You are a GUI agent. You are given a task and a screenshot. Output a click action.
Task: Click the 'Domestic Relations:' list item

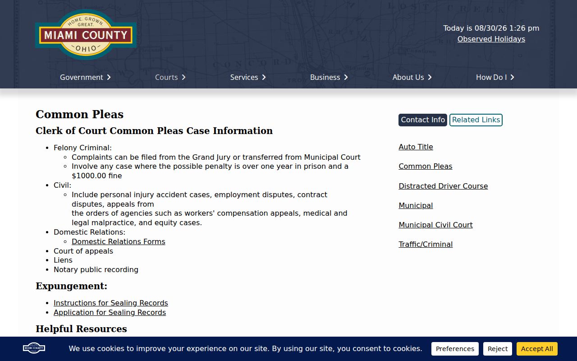[89, 232]
